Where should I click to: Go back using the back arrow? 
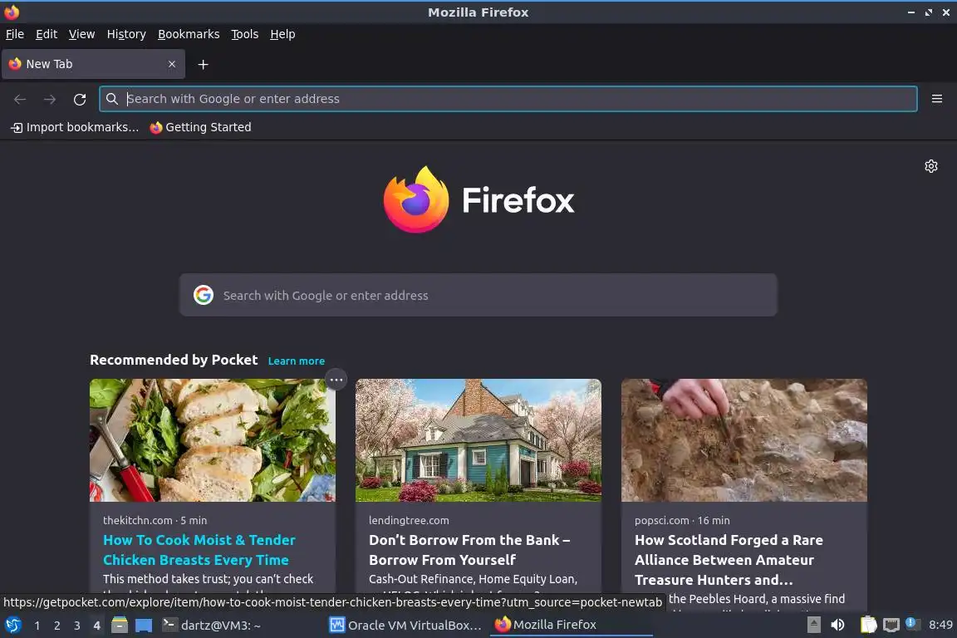click(x=20, y=99)
